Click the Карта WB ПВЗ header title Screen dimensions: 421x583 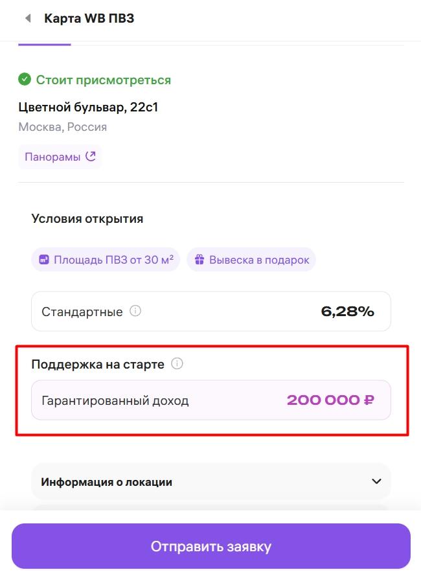pyautogui.click(x=89, y=18)
